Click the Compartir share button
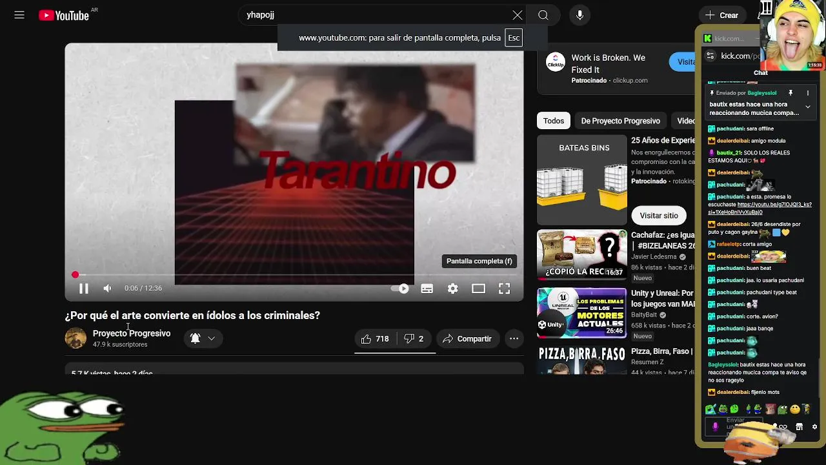Screen dimensions: 826x465 [467, 338]
